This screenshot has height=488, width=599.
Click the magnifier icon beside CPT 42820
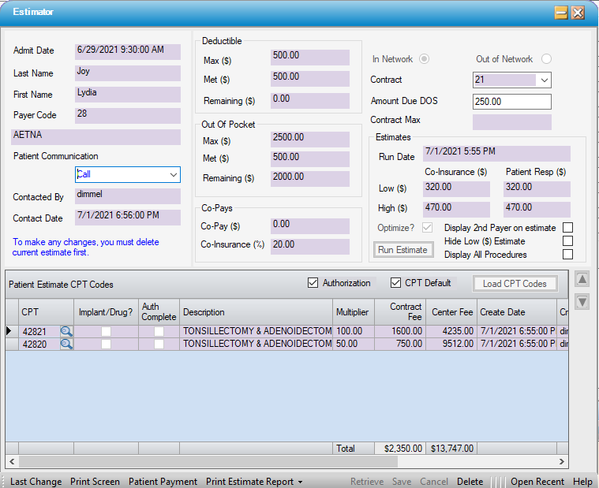point(66,344)
